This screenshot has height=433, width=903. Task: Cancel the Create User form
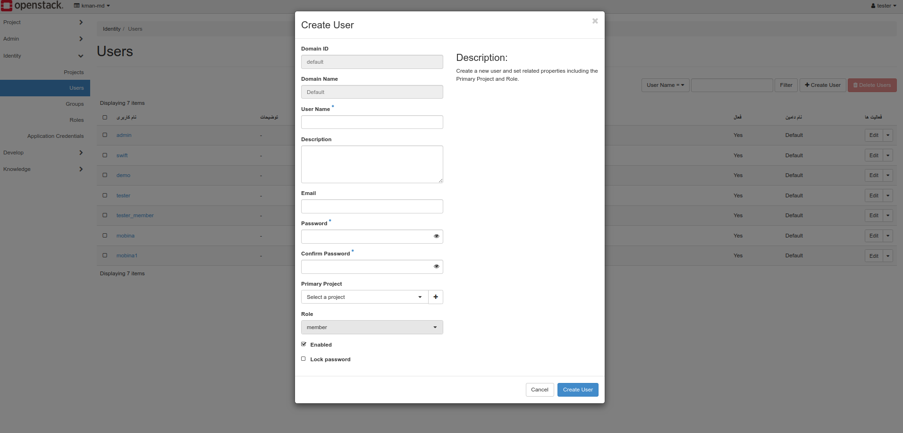[x=540, y=390]
